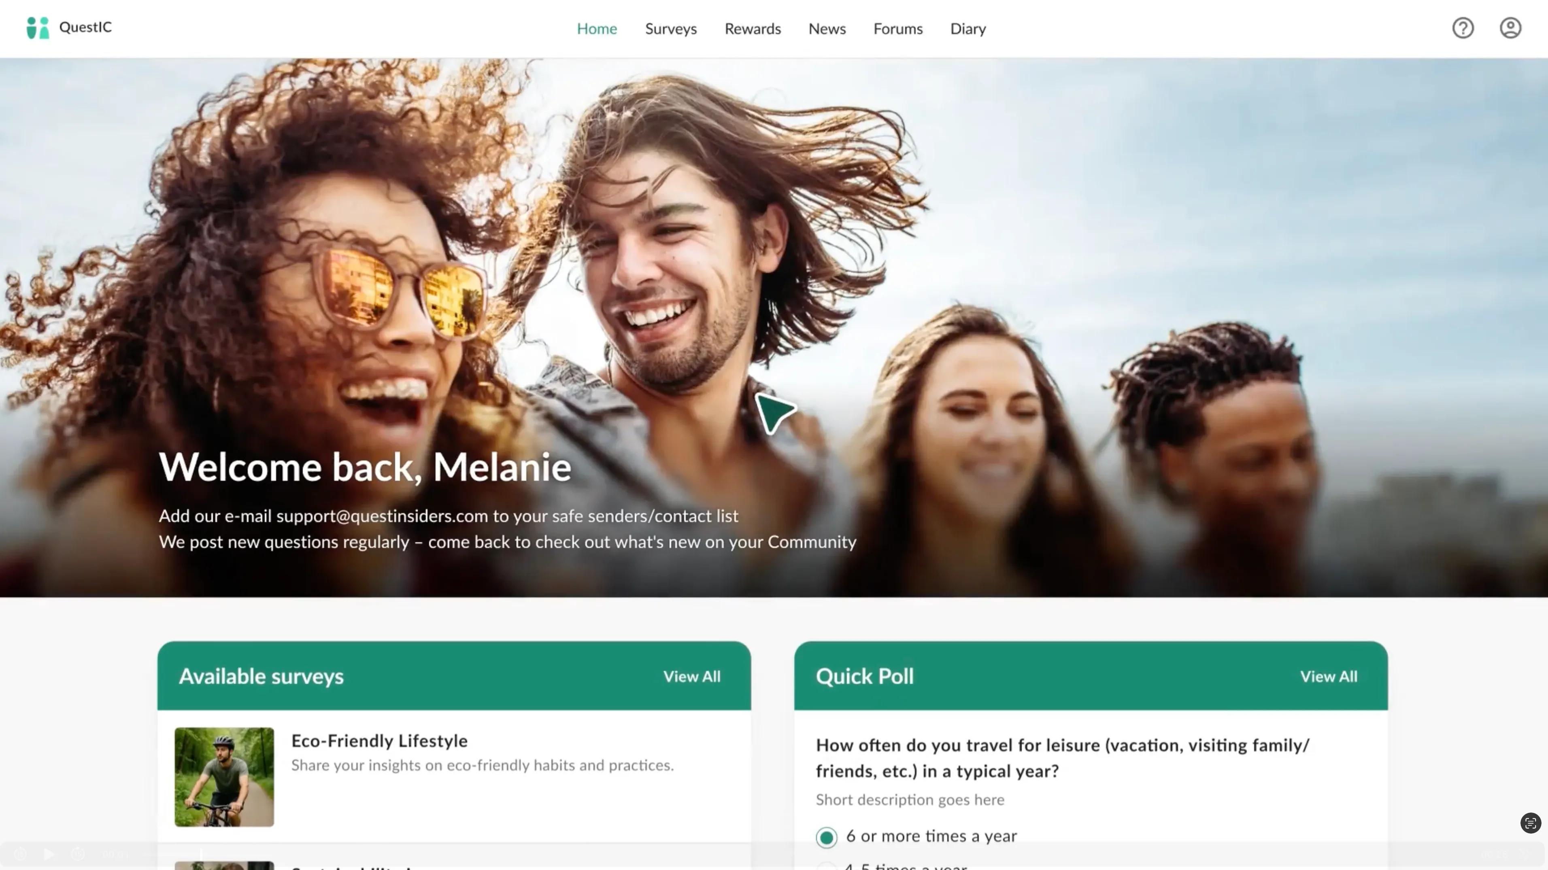
Task: Open the News section
Action: click(827, 29)
